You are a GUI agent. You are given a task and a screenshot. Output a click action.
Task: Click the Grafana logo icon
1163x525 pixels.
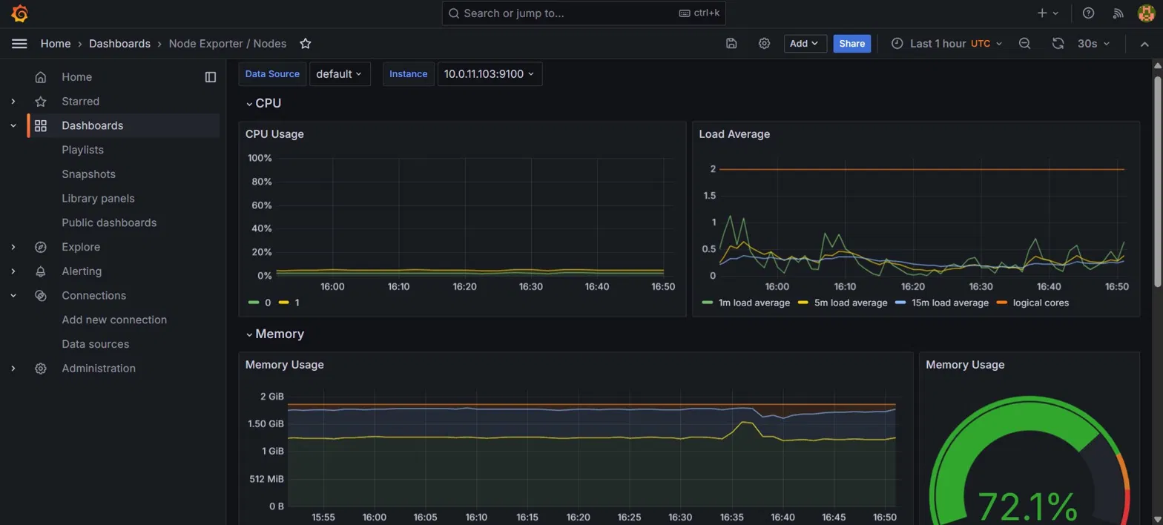[19, 13]
